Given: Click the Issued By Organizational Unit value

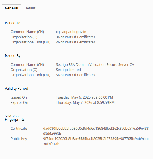Looking at the screenshot, I should [x=76, y=75].
